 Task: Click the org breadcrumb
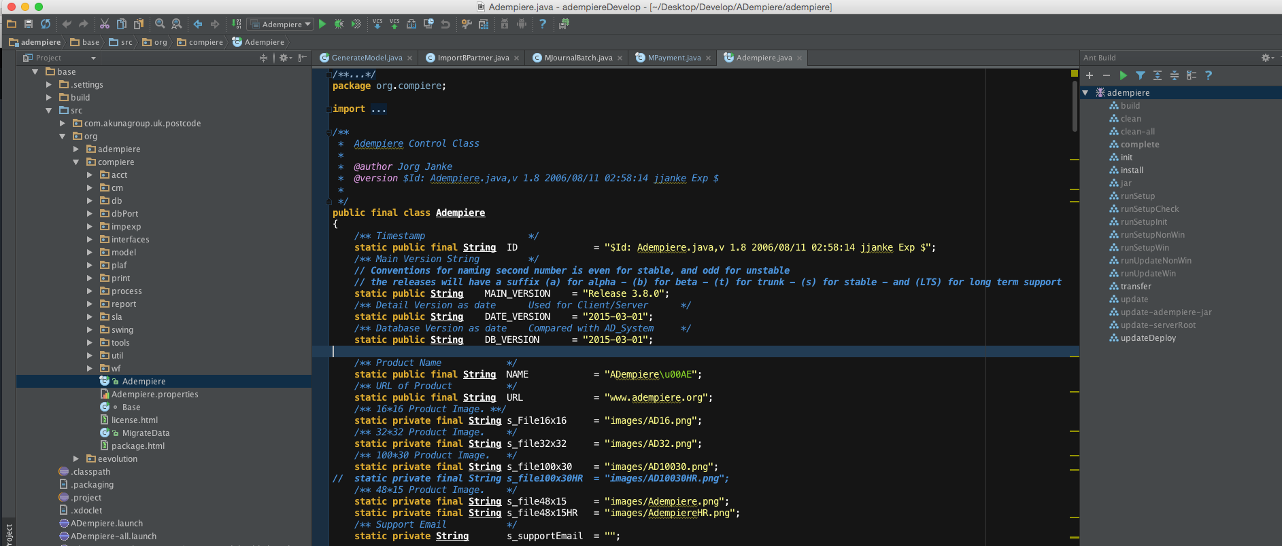pyautogui.click(x=154, y=42)
